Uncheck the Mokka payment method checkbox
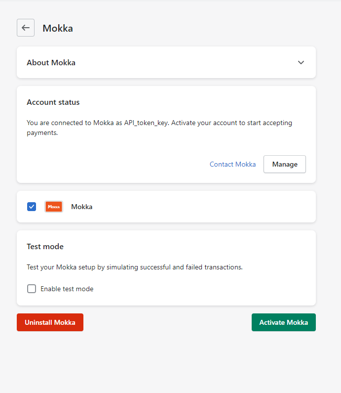The height and width of the screenshot is (393, 341). point(32,207)
